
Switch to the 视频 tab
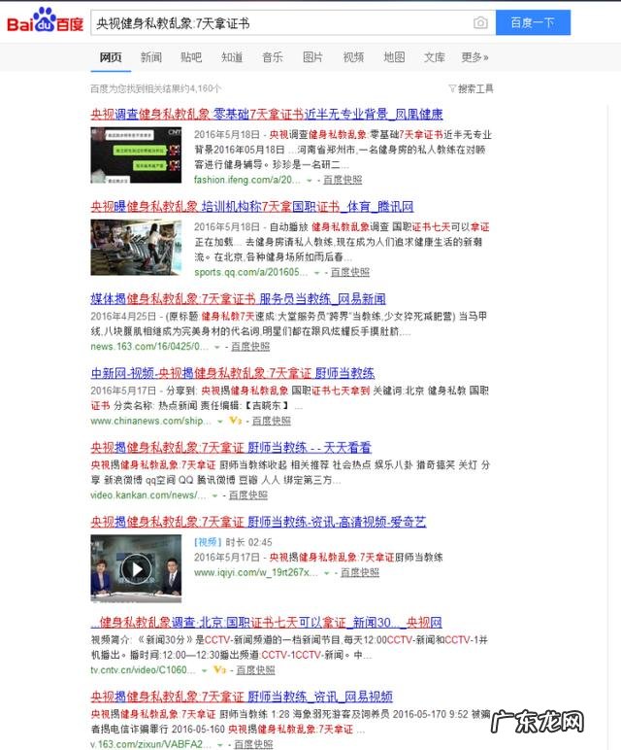(353, 57)
